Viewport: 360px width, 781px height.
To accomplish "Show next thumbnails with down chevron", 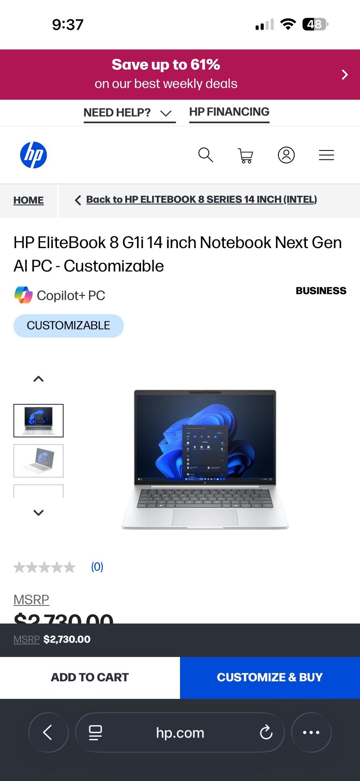I will (39, 513).
